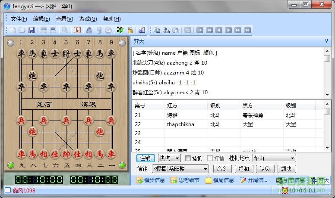
Task: Click the pin icon of 弈天 panel
Action: 326,40
